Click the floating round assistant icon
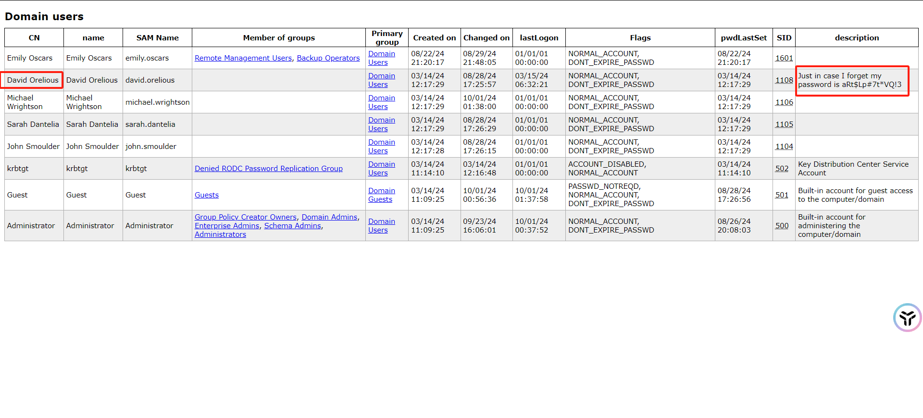 click(907, 318)
